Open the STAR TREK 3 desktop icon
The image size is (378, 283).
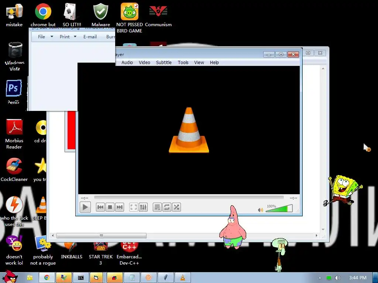tap(101, 254)
